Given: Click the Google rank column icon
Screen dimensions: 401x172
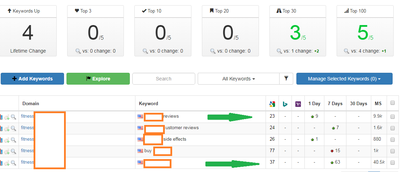Looking at the screenshot, I should point(272,104).
